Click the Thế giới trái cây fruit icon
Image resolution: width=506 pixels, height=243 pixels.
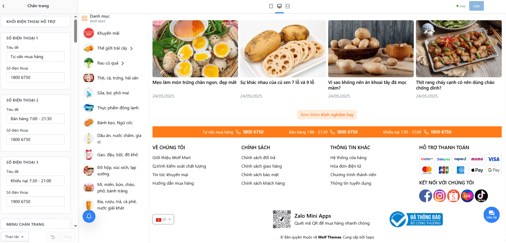tap(89, 48)
